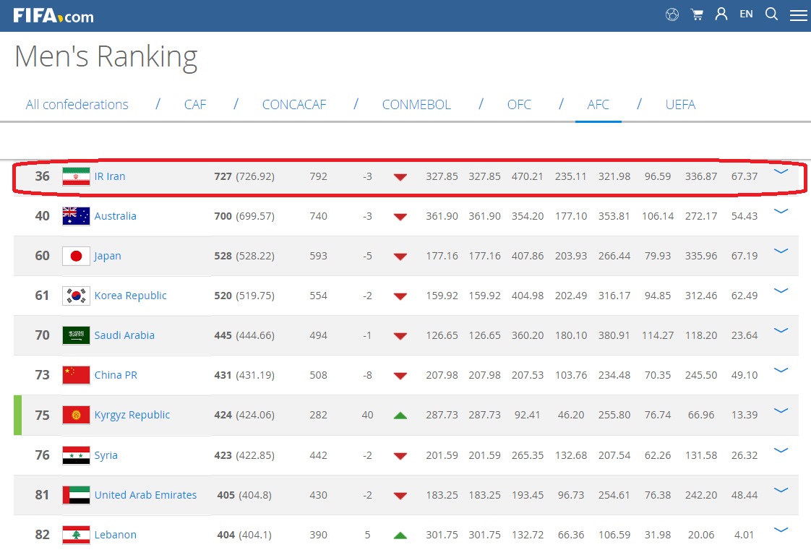Open the China PR team link
Viewport: 811px width, 555px height.
116,375
